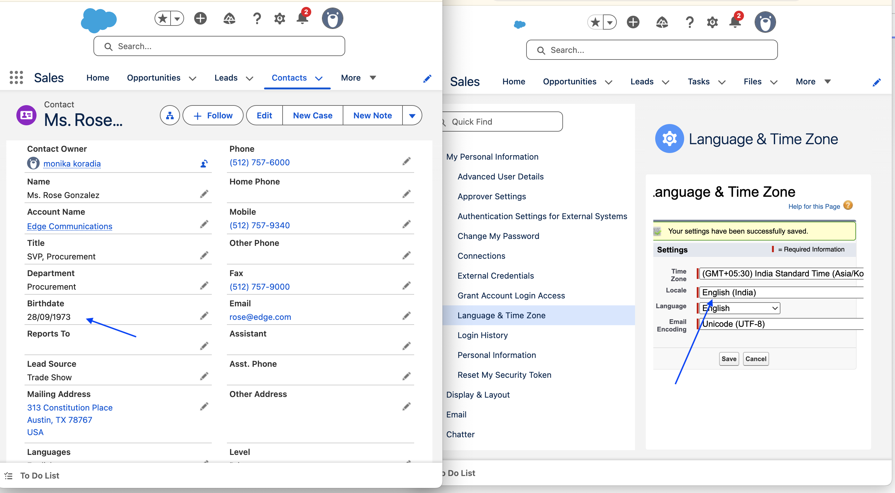Open Trailhead guidance icon in Settings window
This screenshot has width=895, height=493.
(x=662, y=22)
